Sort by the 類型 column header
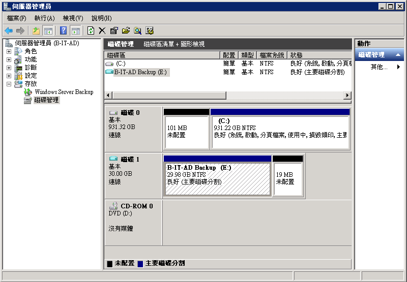 pyautogui.click(x=247, y=55)
